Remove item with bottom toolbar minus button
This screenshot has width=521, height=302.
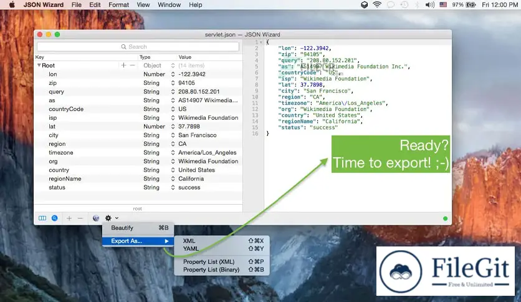(x=80, y=218)
